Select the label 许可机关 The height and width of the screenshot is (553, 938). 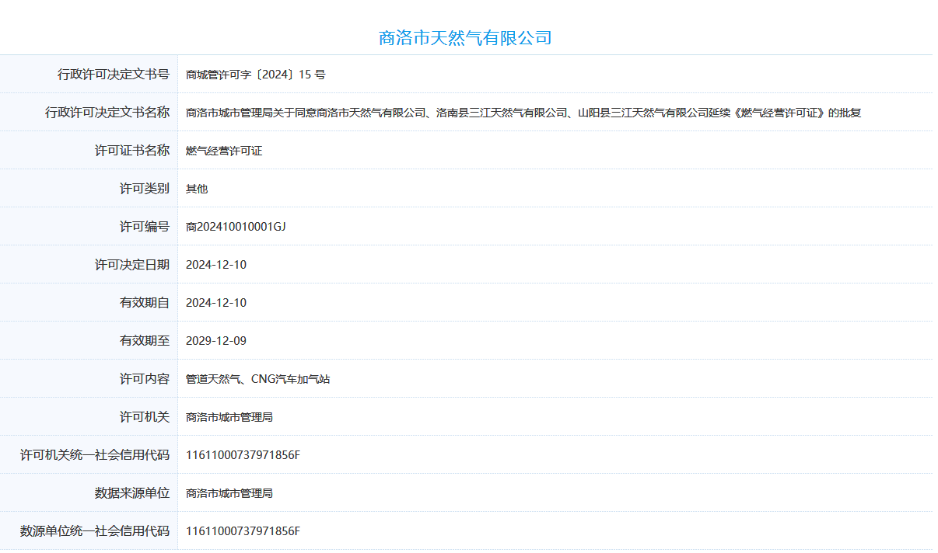[145, 417]
